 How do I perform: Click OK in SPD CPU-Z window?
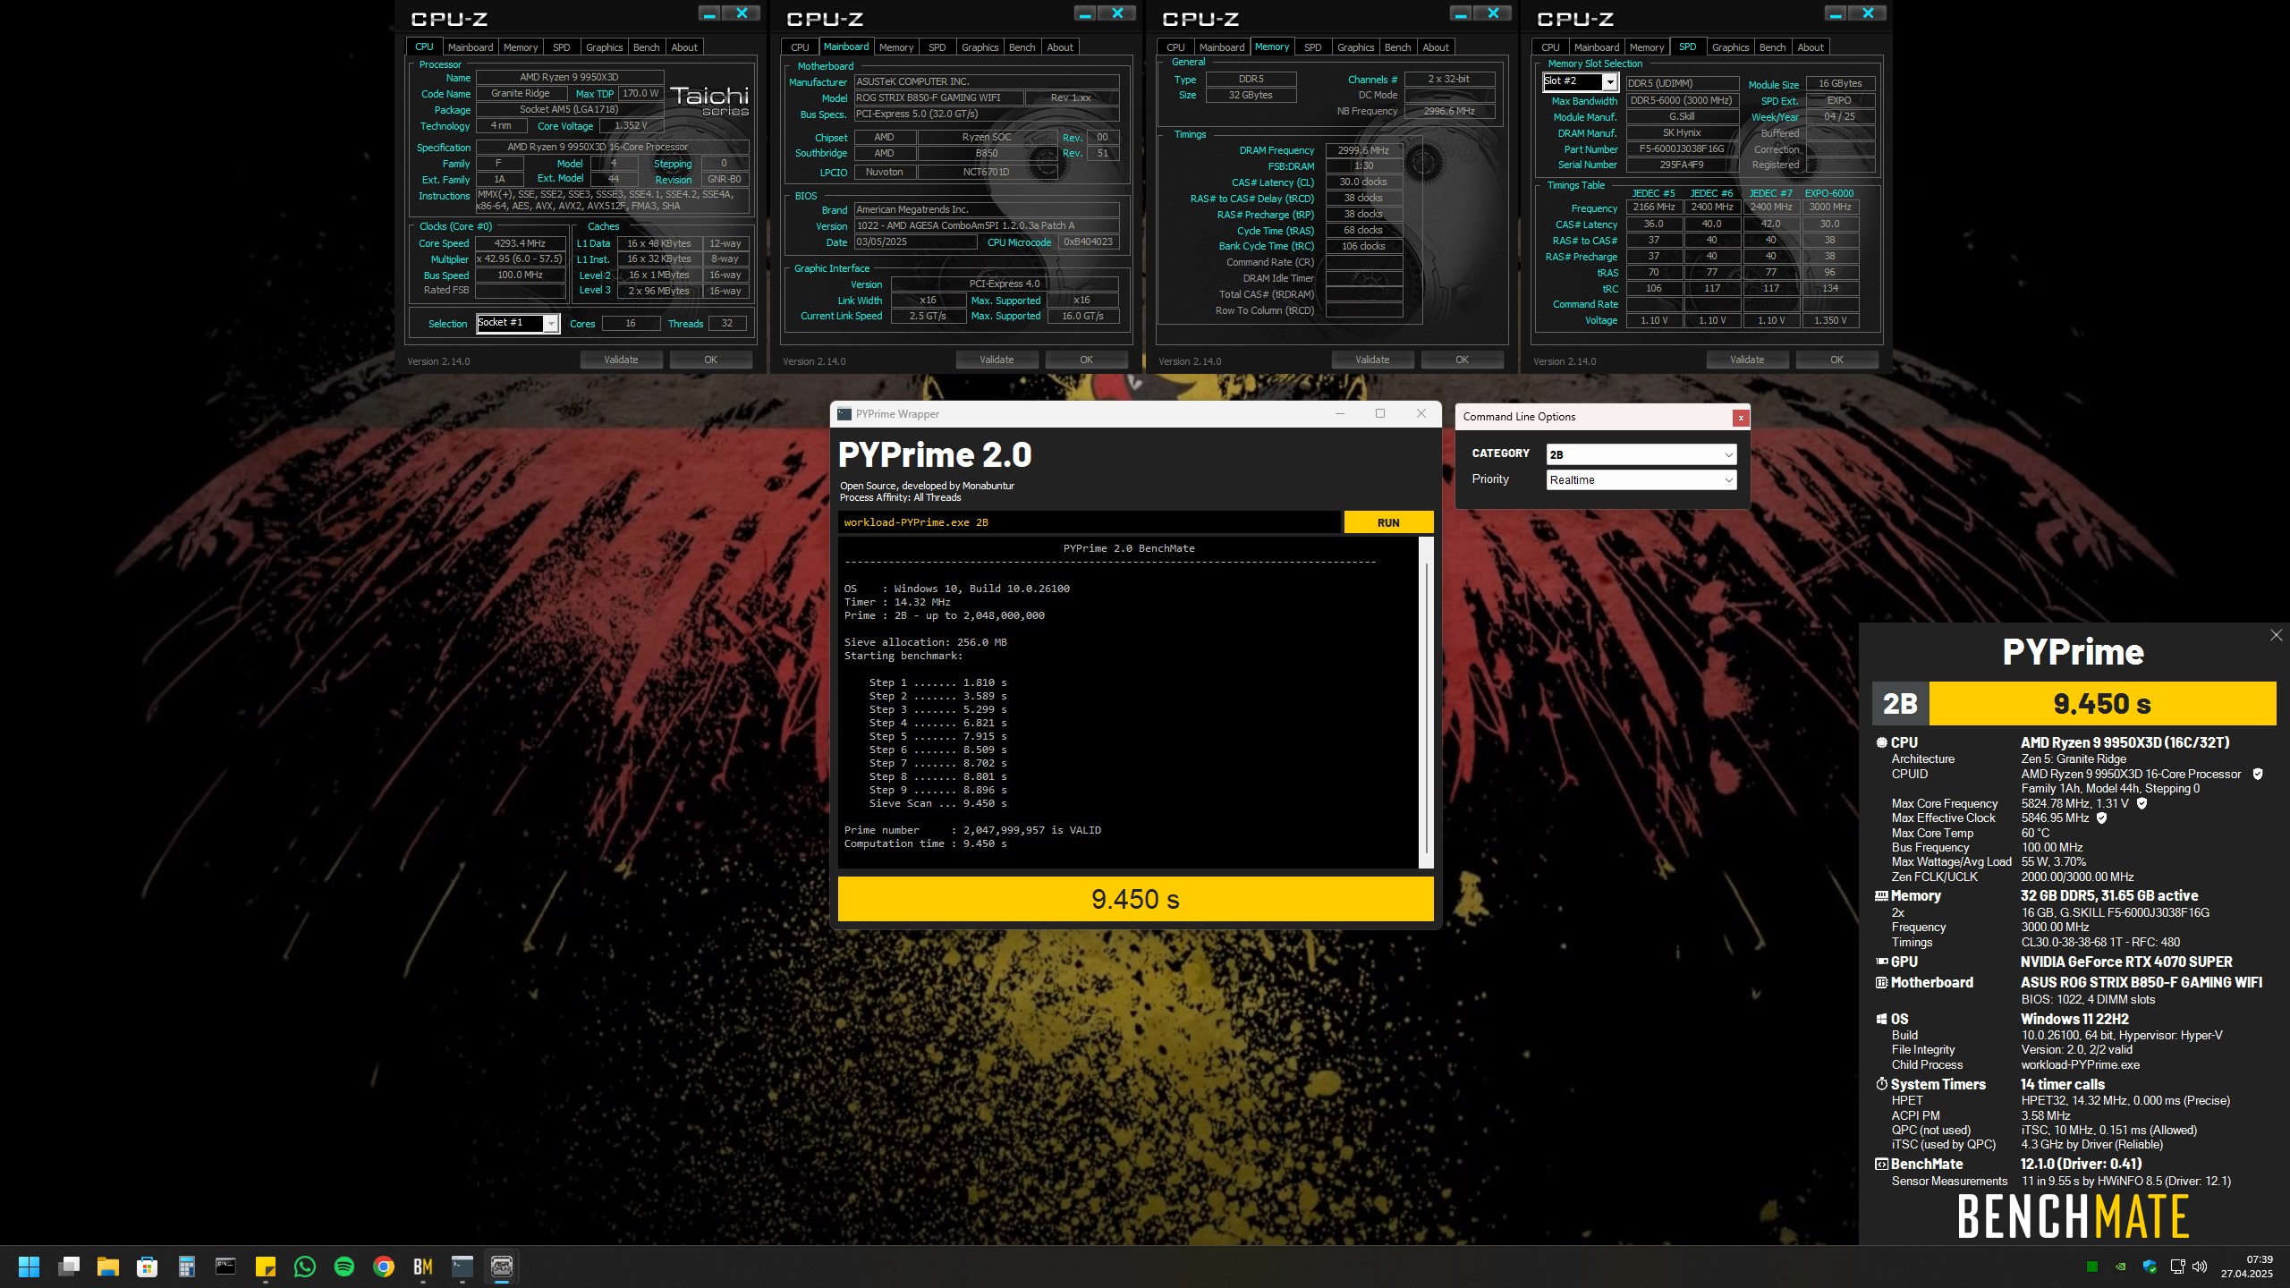1836,360
